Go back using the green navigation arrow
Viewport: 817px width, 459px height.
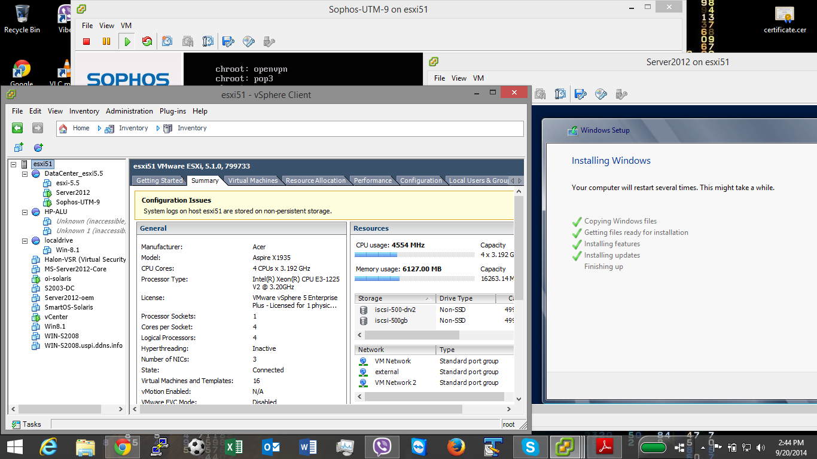point(17,128)
